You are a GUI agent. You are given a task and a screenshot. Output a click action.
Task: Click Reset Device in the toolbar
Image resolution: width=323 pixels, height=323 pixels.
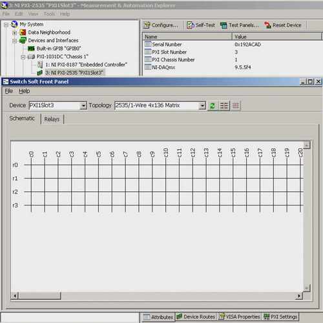point(283,25)
